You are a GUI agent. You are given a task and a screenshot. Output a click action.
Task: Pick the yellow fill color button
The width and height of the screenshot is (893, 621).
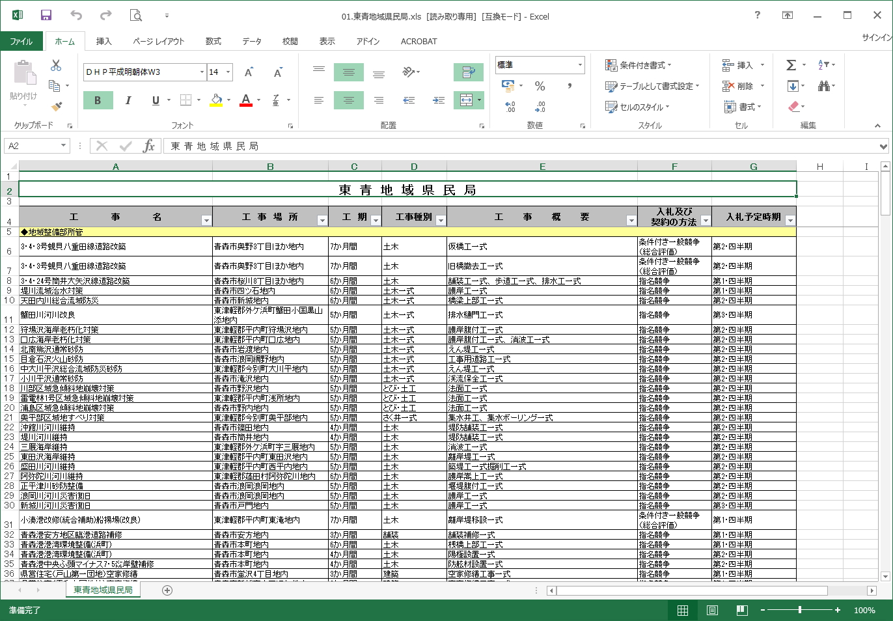click(x=217, y=100)
